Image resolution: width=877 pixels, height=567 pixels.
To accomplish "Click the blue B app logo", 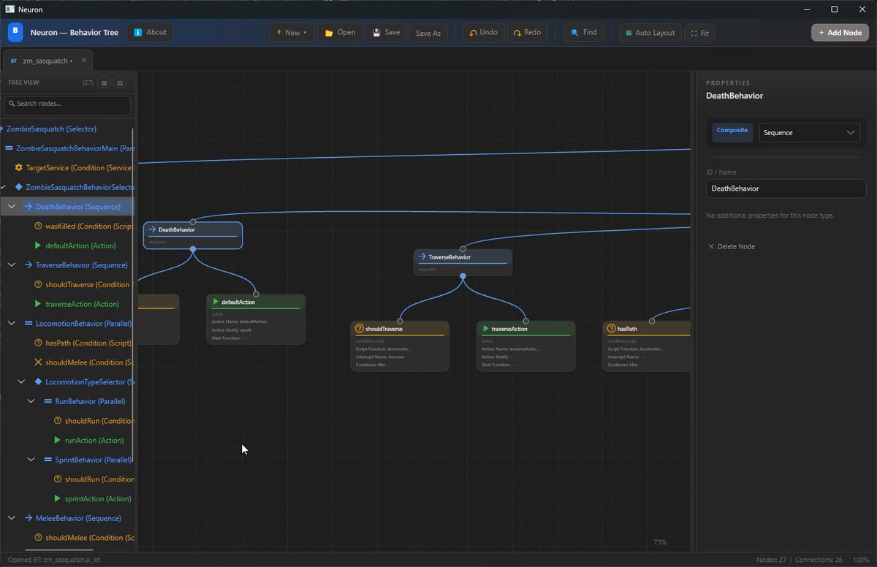I will click(16, 32).
